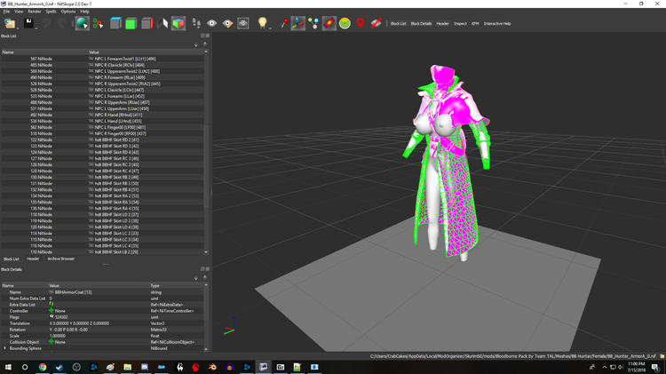Click the Block List vertical scrollbar

pyautogui.click(x=206, y=166)
